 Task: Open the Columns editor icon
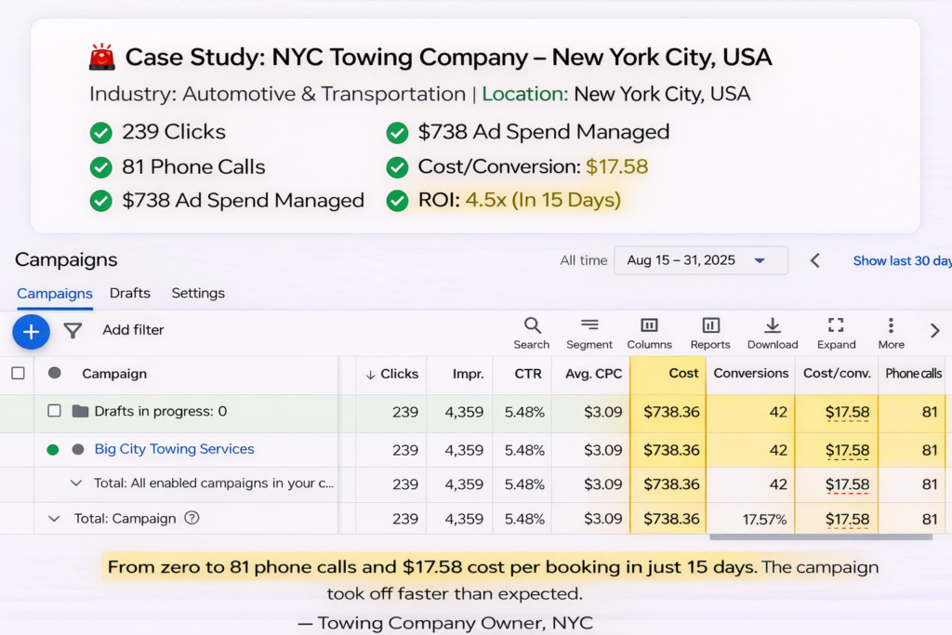(649, 325)
